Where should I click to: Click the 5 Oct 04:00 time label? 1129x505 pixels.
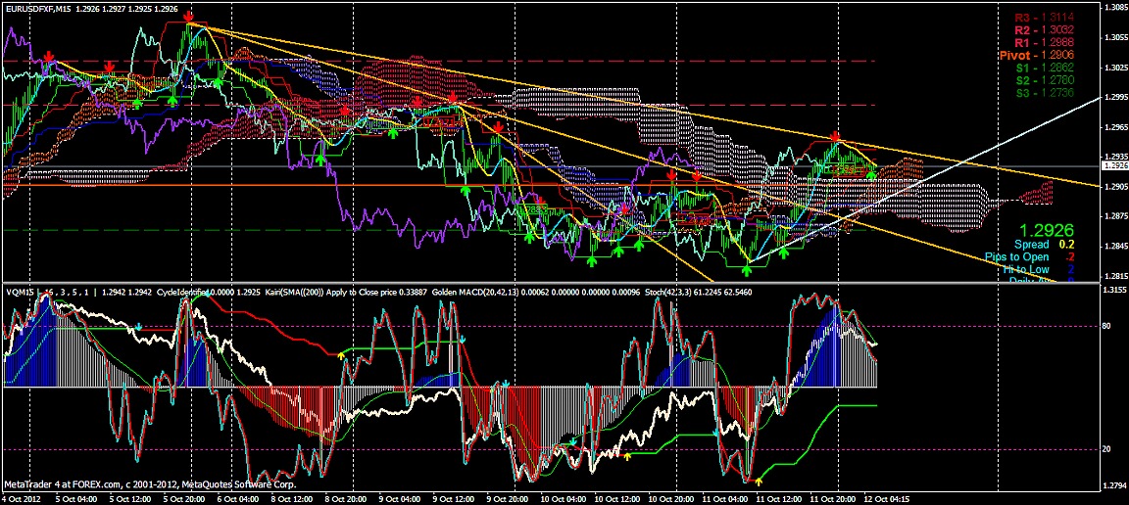point(76,498)
